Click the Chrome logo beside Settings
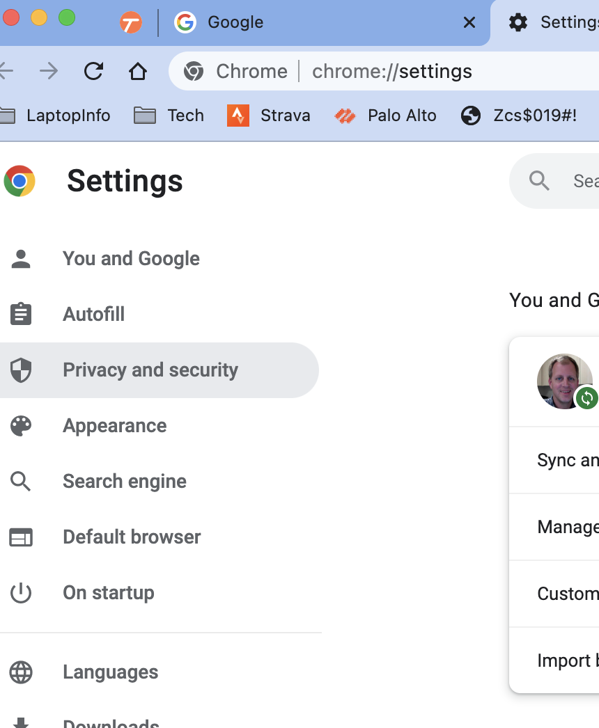Viewport: 599px width, 728px height. 20,181
